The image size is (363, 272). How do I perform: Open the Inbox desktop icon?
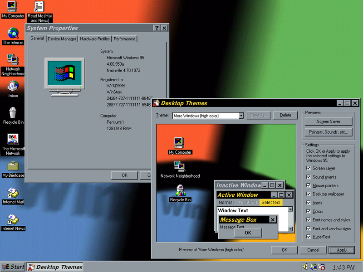coord(13,86)
